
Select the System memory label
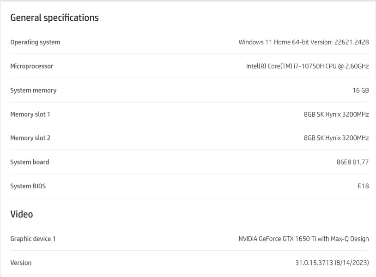click(x=33, y=90)
